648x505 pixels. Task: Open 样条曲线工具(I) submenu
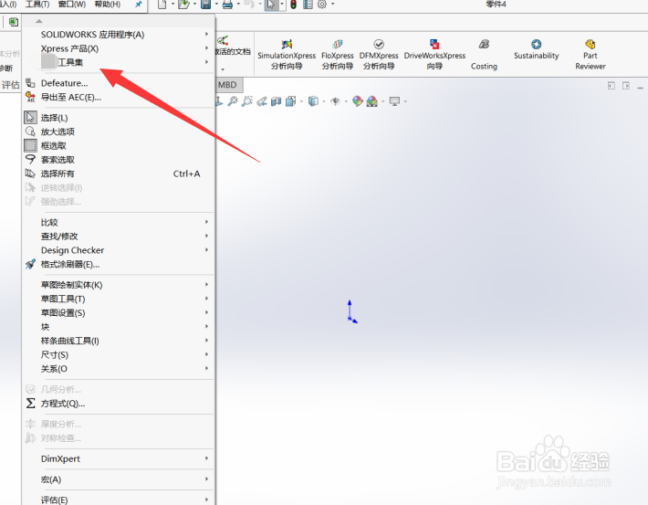(x=119, y=341)
